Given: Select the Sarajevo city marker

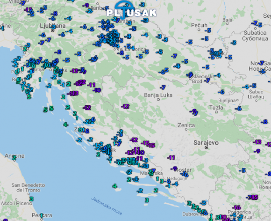Looking at the screenshot, I should pyautogui.click(x=206, y=147).
